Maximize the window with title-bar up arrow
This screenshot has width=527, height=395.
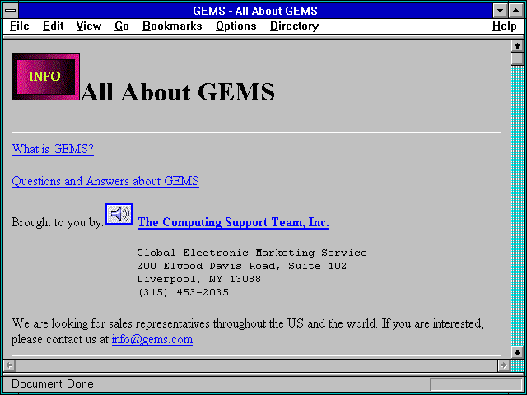pos(516,11)
